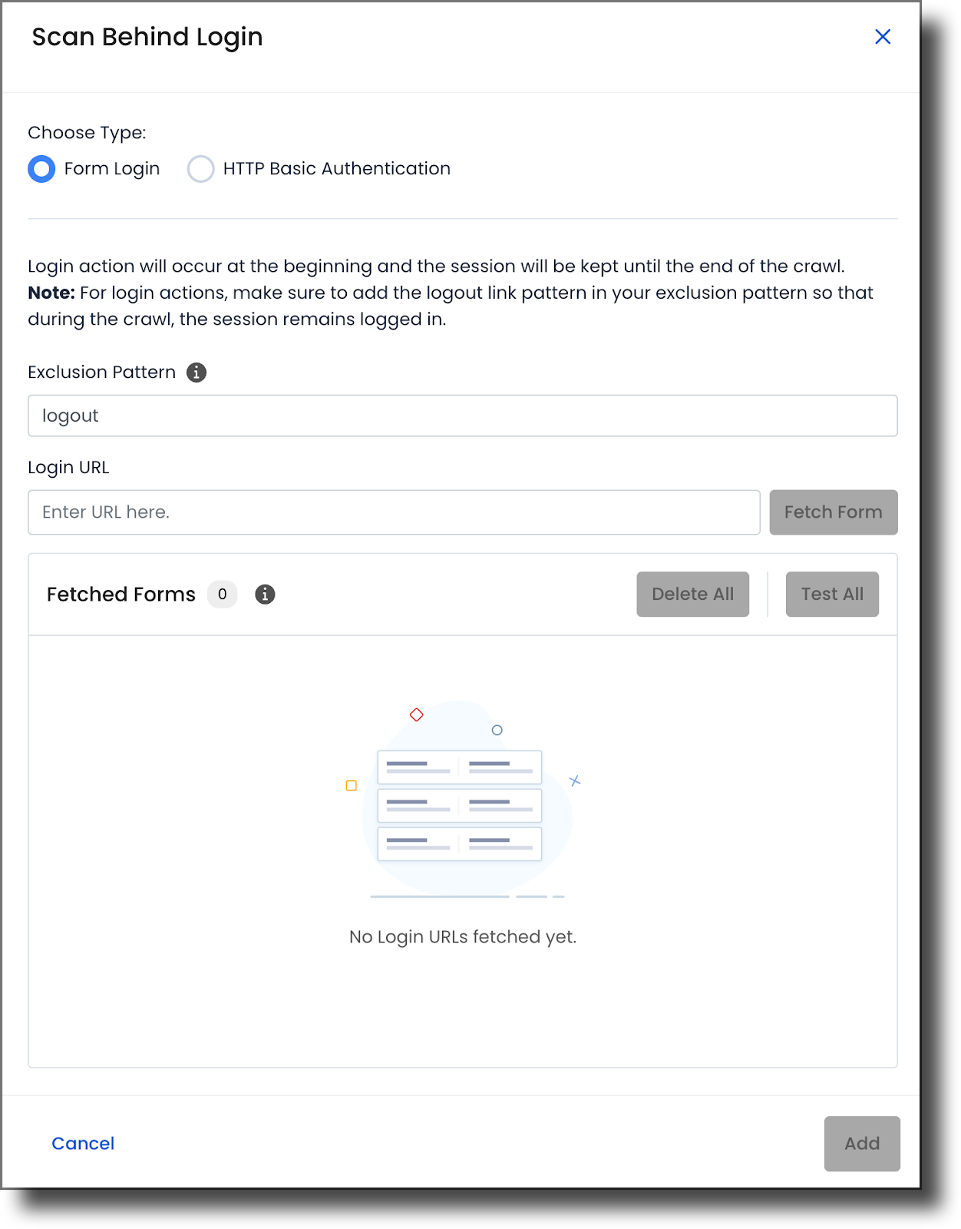
Task: Click the Scan Behind Login title
Action: pyautogui.click(x=146, y=36)
